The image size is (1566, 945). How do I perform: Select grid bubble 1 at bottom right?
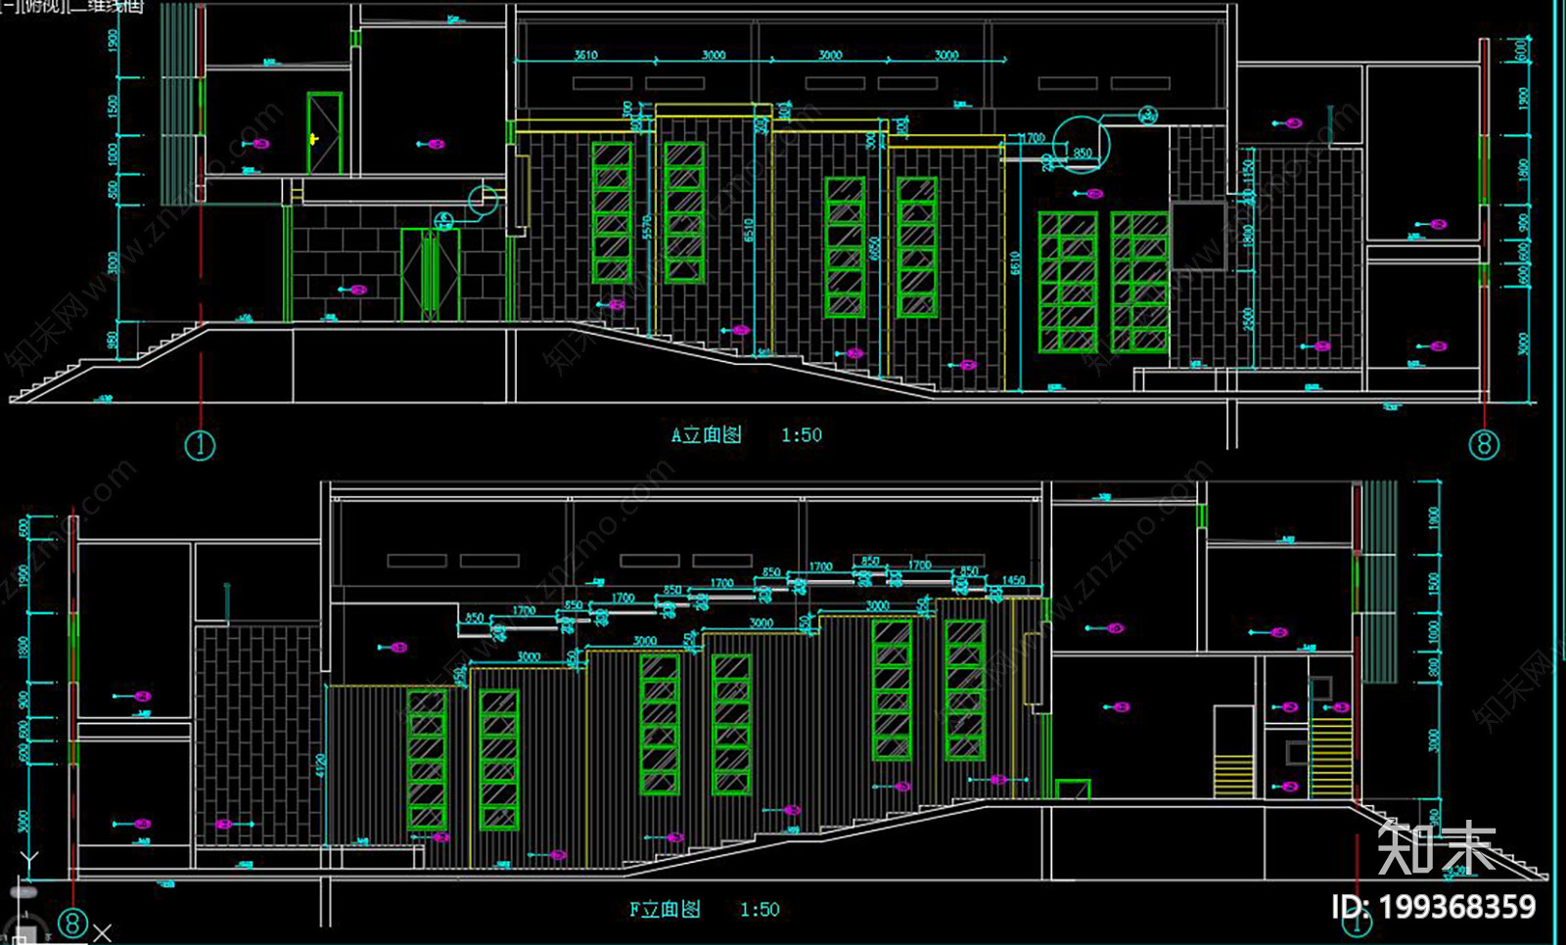tap(1357, 922)
